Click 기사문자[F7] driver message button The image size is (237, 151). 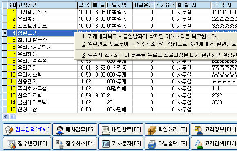[121, 144]
